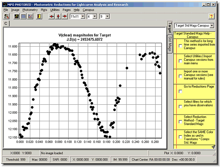Viewport: 221px width, 168px height.
Task: Click the plot title 'V(clear) magnitudes for Target'
Action: pos(85,35)
